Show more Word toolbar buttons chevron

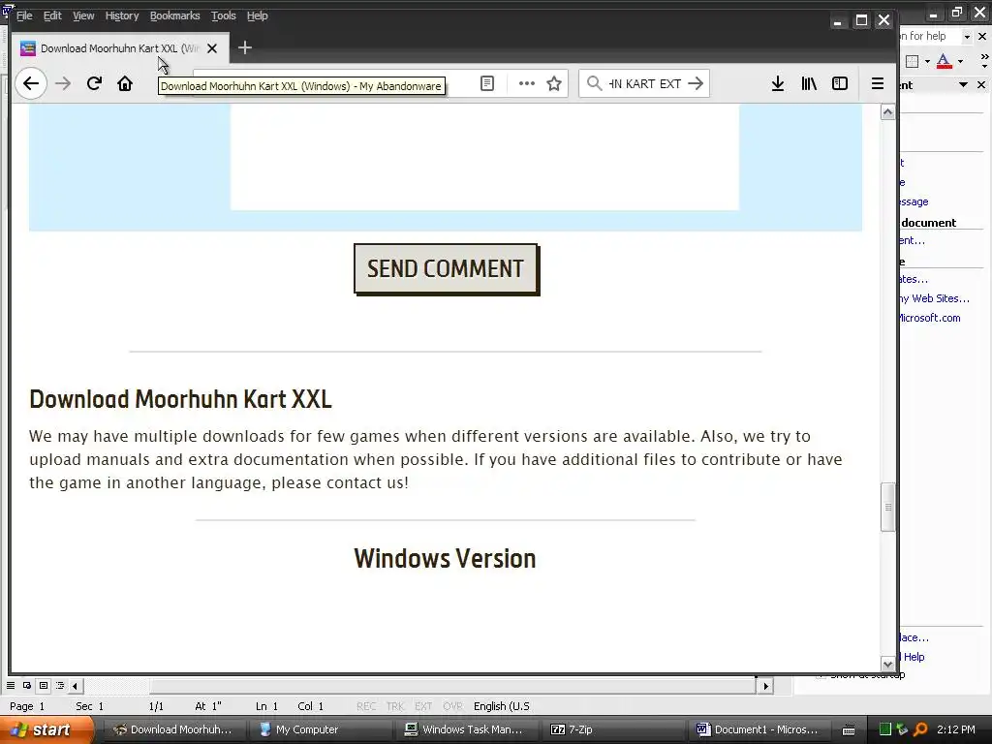click(984, 61)
